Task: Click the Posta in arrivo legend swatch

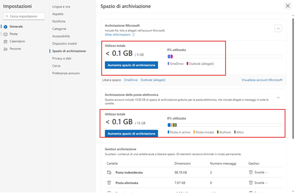Action: 168,132
